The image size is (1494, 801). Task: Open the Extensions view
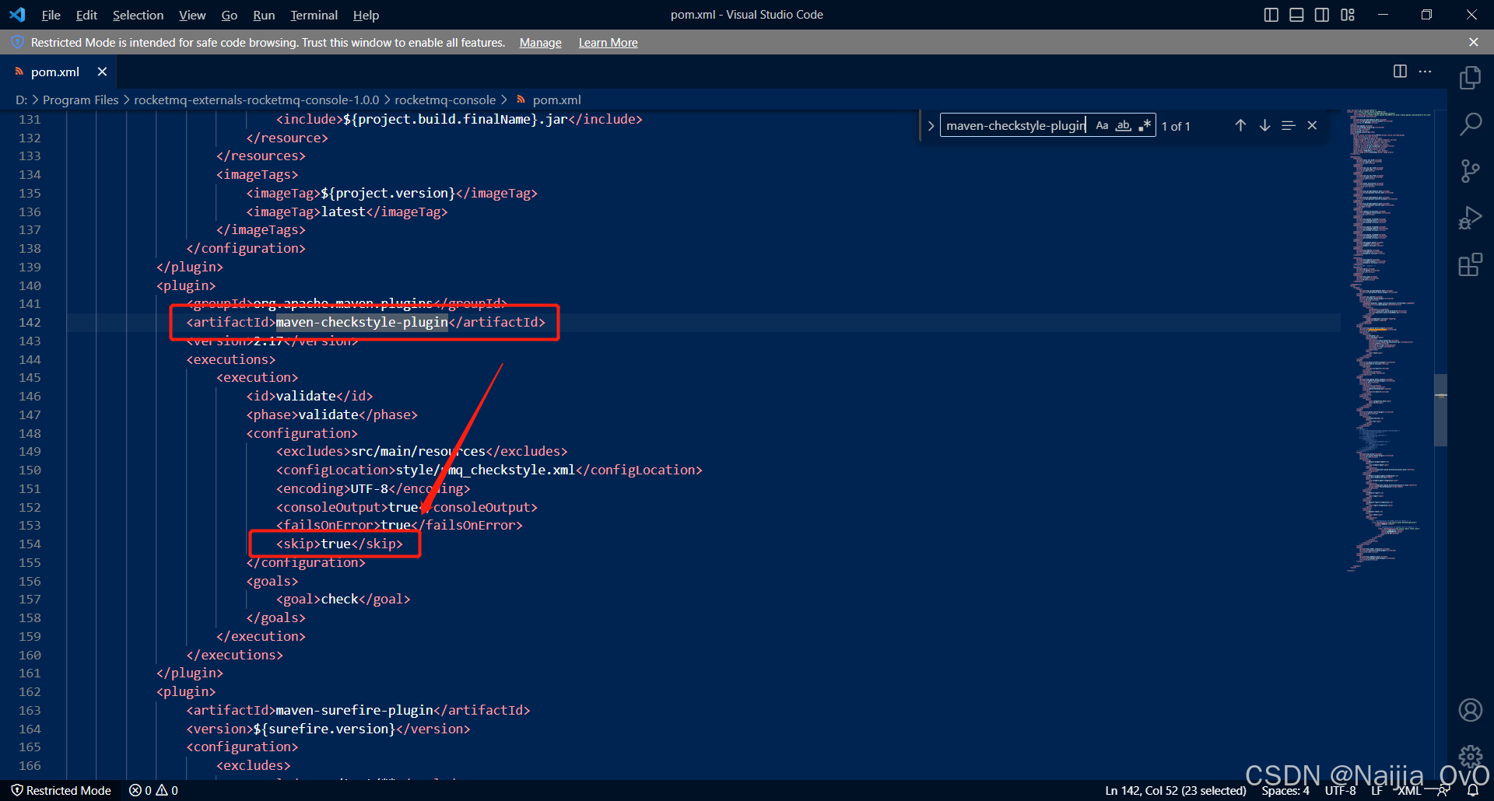(x=1470, y=265)
